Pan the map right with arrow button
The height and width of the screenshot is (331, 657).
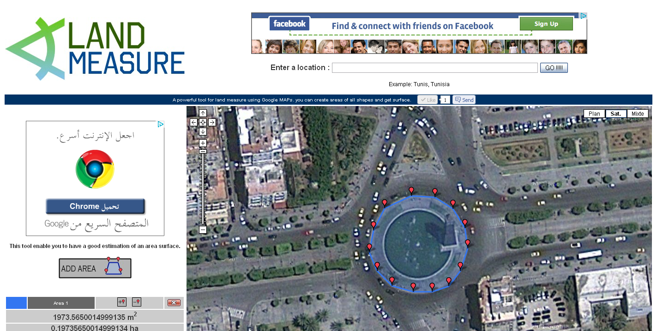click(x=212, y=123)
